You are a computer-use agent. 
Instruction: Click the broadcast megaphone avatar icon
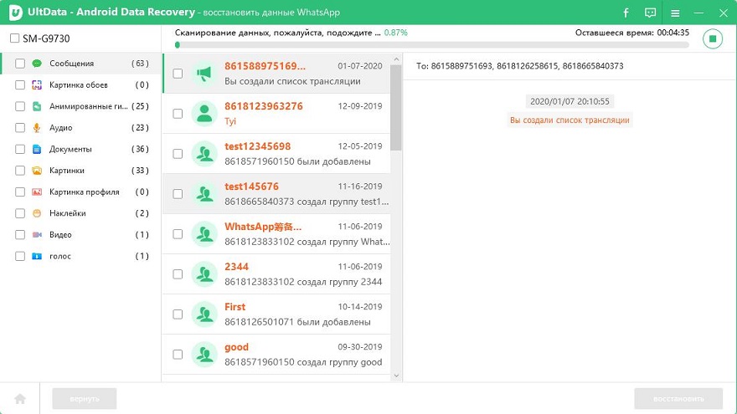click(204, 74)
